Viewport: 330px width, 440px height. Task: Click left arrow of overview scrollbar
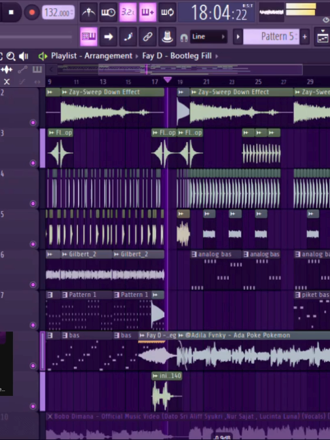coord(51,69)
